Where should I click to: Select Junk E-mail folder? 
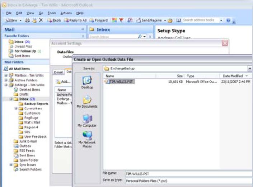click(x=25, y=141)
